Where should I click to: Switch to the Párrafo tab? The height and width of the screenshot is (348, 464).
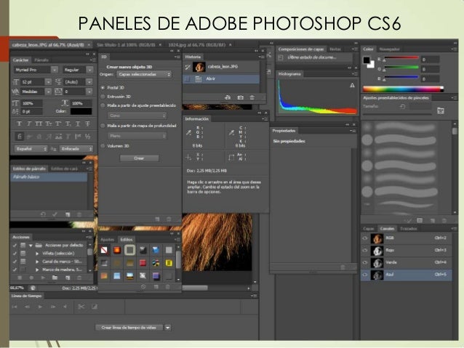point(41,60)
